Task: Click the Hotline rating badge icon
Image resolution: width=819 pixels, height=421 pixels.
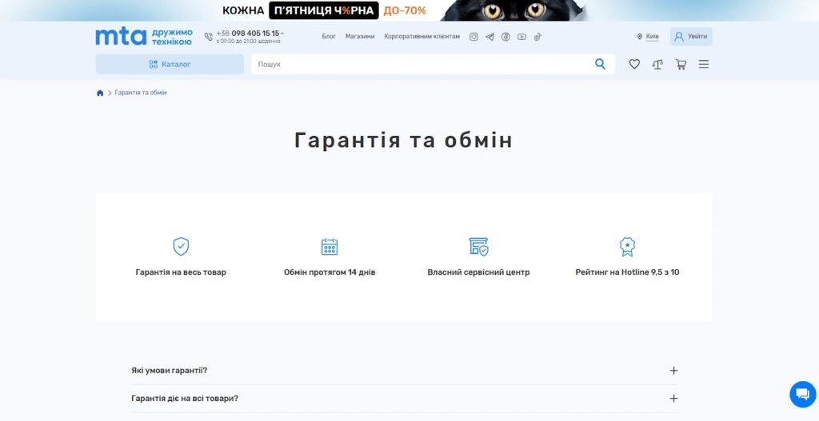Action: pyautogui.click(x=627, y=247)
